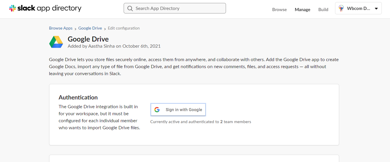Image resolution: width=390 pixels, height=162 pixels.
Task: Follow the Browse Apps breadcrumb link
Action: point(61,28)
